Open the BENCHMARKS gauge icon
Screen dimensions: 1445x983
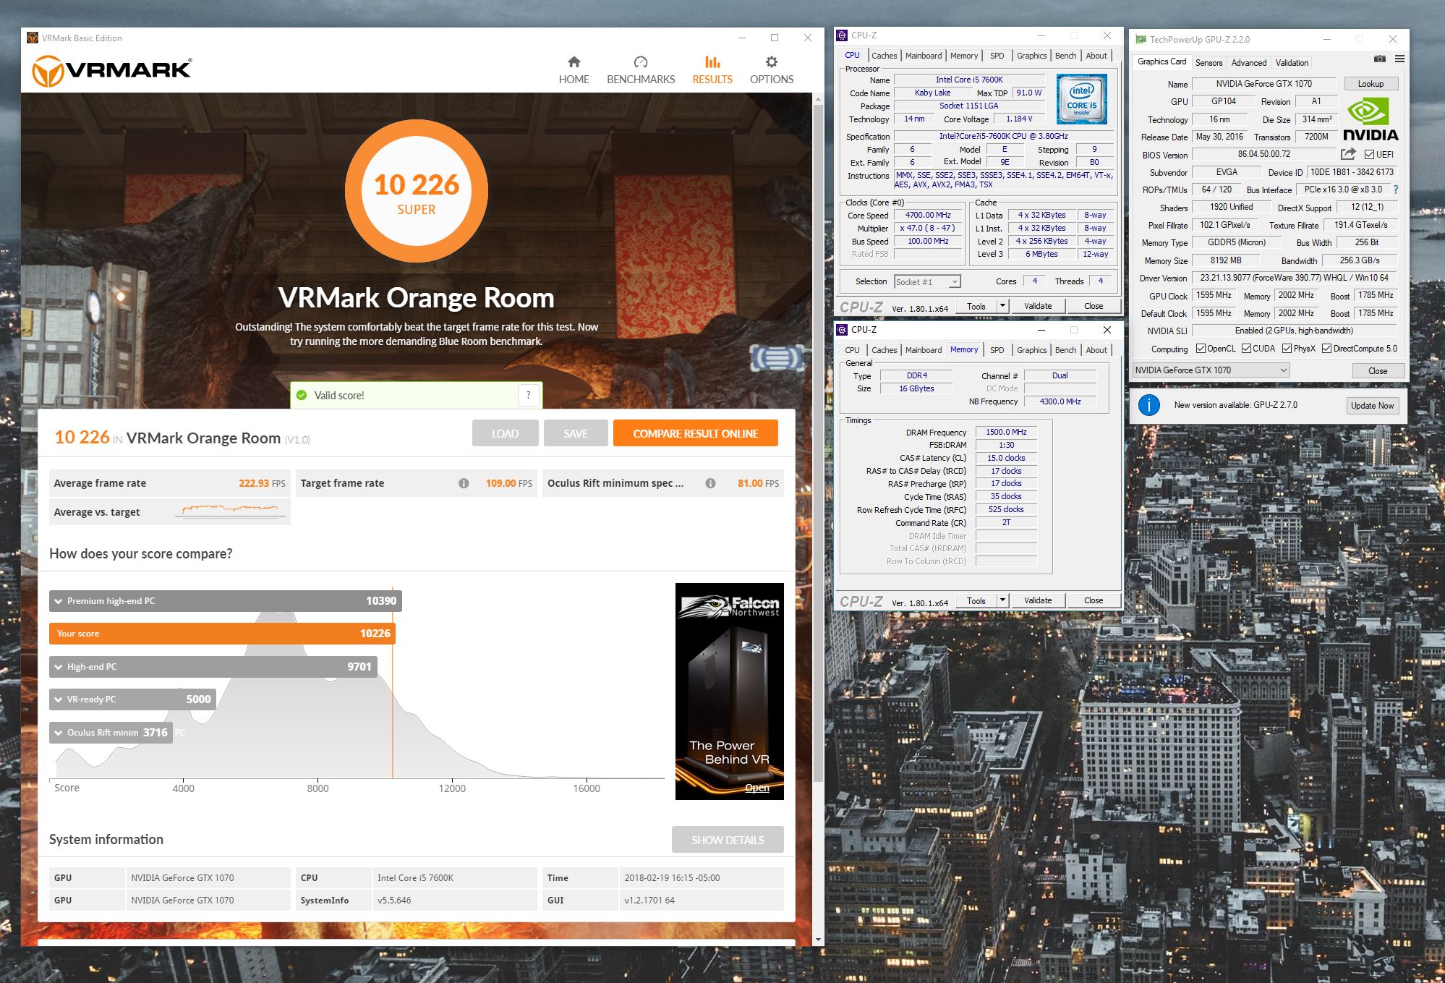click(x=640, y=62)
